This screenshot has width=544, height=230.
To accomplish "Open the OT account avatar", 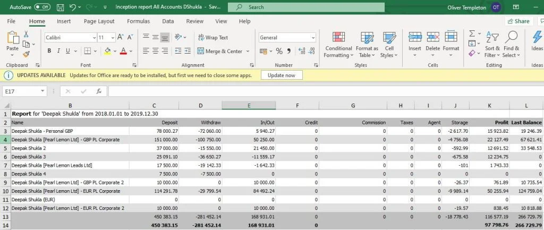I will click(496, 7).
